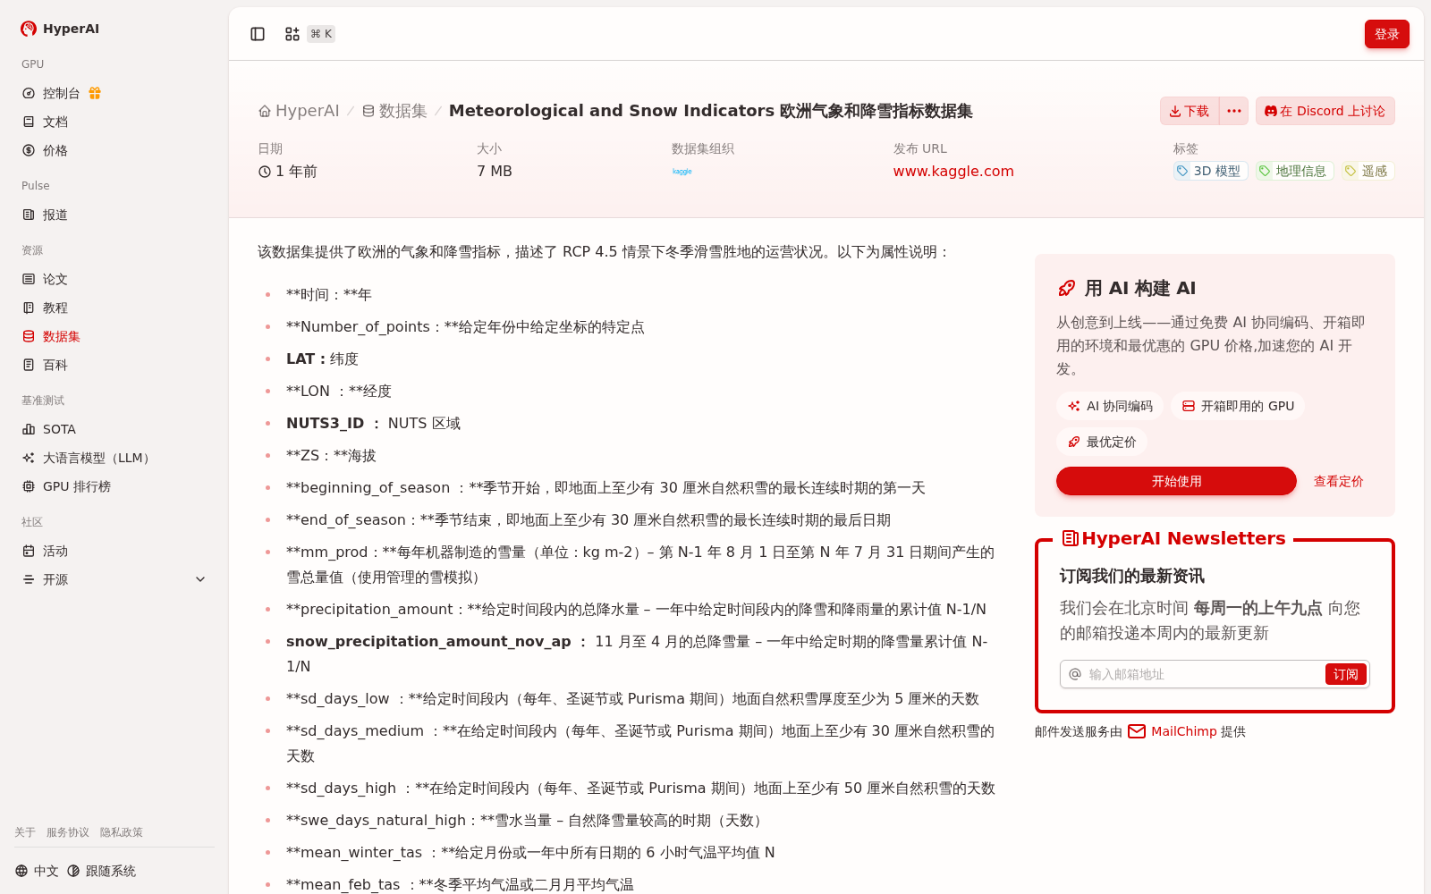Viewport: 1431px width, 894px height.
Task: Go to HyperAI home breadcrumb
Action: click(x=299, y=111)
